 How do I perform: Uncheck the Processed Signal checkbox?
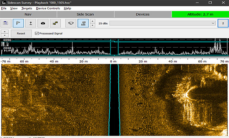pos(37,34)
